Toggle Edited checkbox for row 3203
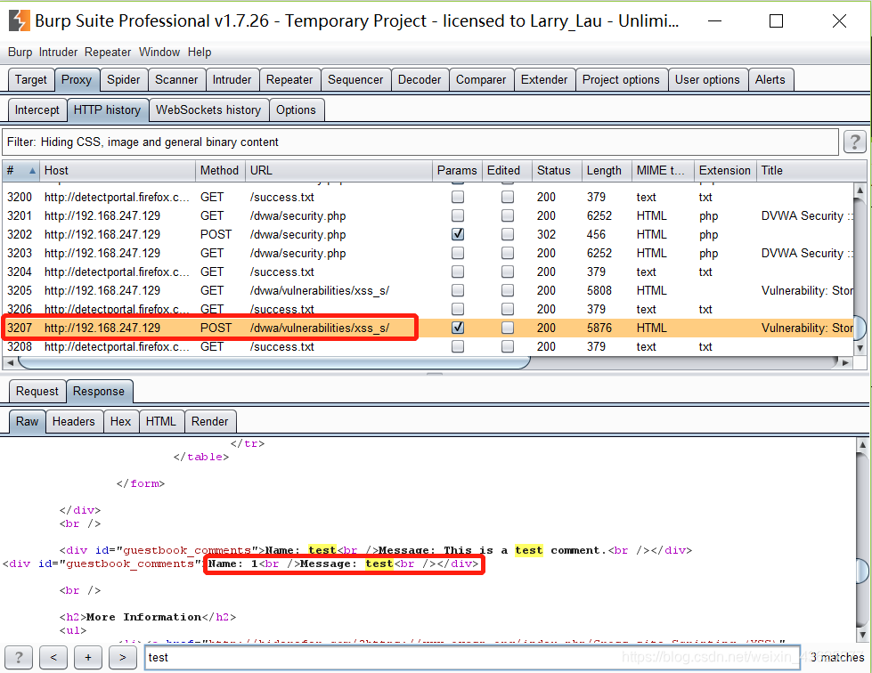Viewport: 872px width, 673px height. [507, 253]
